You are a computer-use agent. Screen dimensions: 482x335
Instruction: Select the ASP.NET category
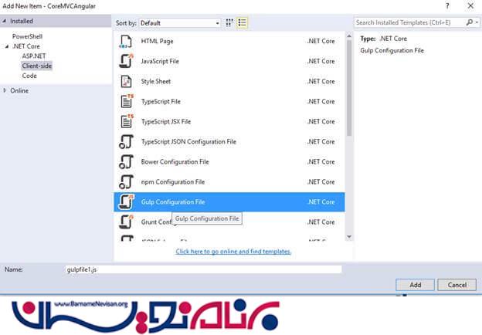(33, 56)
